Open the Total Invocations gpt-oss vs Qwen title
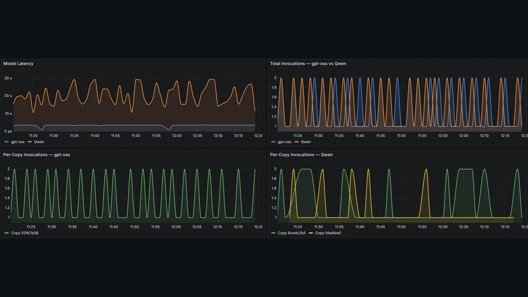This screenshot has height=297, width=528. point(308,64)
